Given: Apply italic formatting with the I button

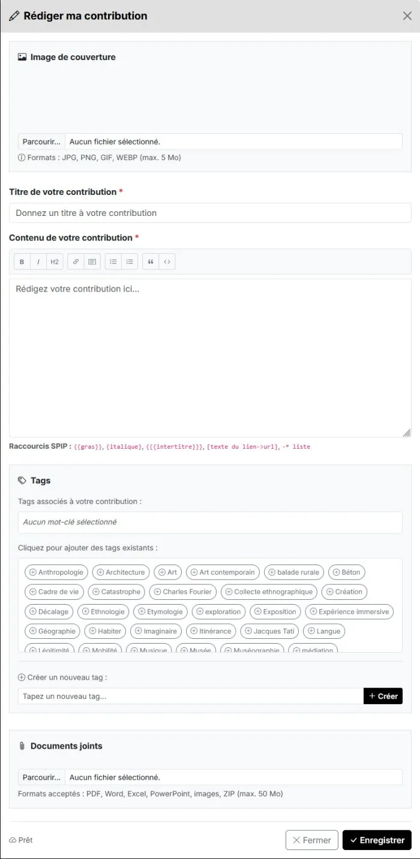Looking at the screenshot, I should 38,262.
